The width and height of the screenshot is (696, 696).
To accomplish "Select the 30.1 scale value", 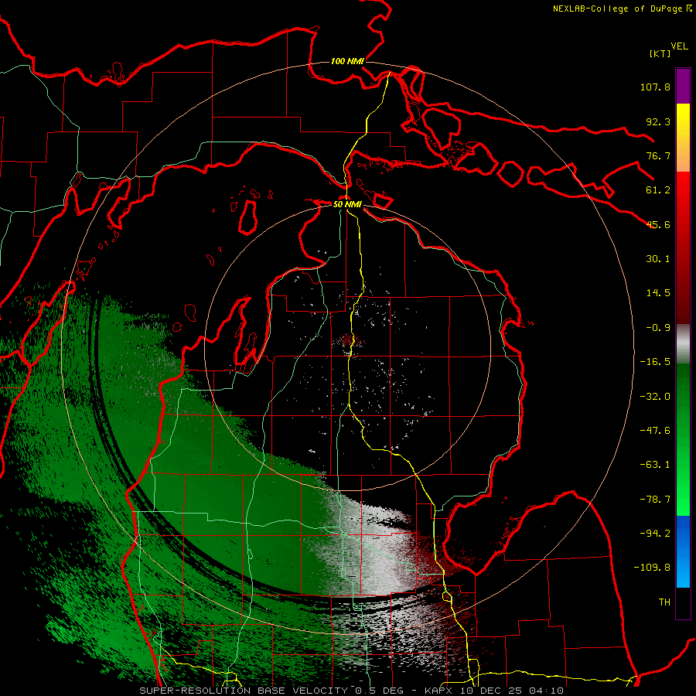I will [x=658, y=259].
